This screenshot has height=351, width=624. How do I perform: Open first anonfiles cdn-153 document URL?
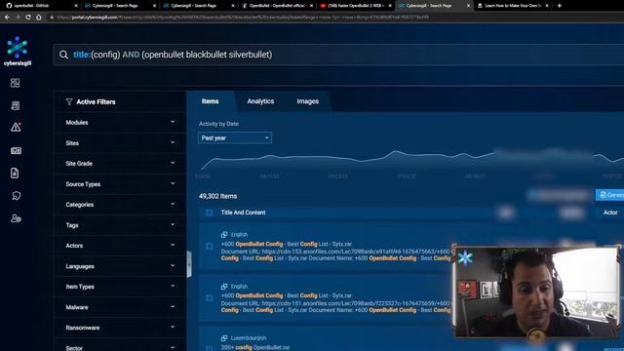tap(356, 252)
